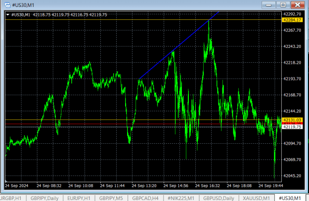Click the #US30,M1 window title text
This screenshot has width=309, height=201.
[x=23, y=5]
